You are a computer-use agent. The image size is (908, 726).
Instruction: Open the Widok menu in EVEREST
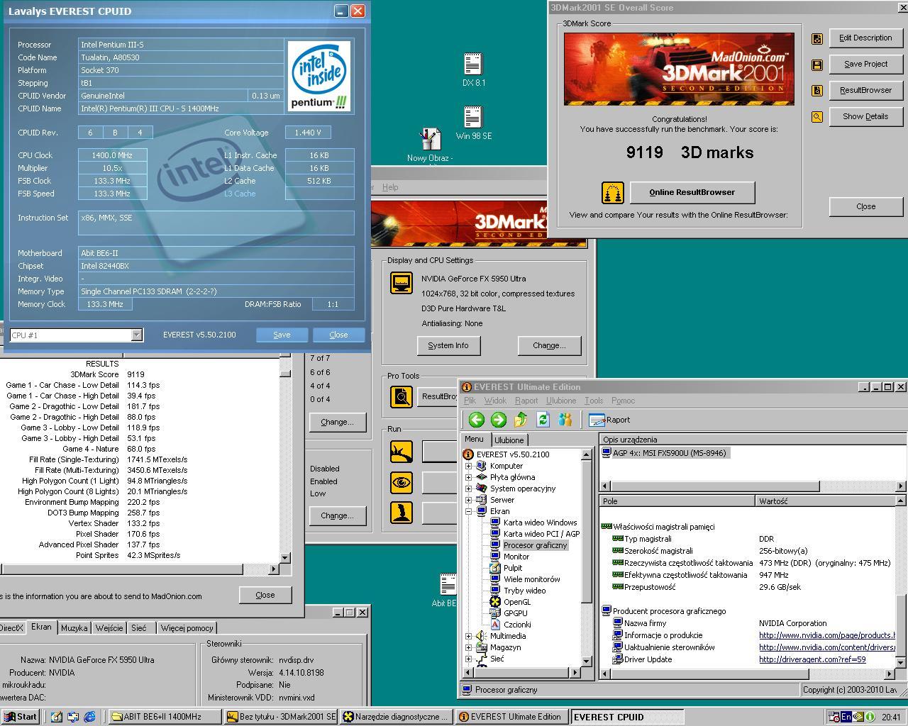[495, 401]
